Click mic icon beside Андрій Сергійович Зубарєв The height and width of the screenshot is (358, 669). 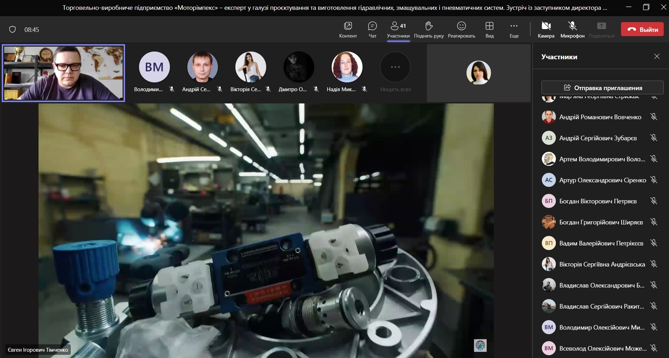(654, 138)
